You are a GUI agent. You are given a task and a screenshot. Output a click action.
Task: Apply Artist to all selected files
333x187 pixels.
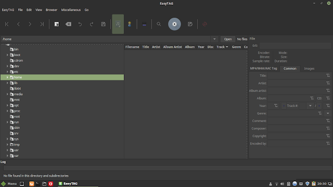[328, 83]
